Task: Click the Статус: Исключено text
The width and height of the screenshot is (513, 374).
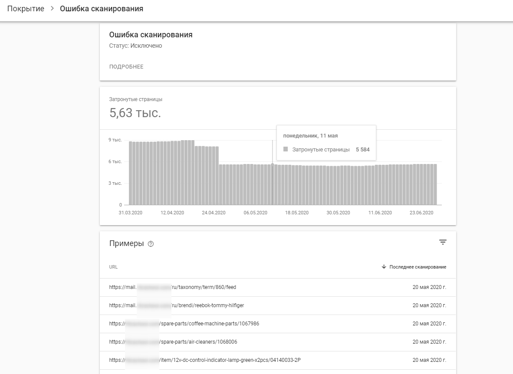Action: point(135,46)
